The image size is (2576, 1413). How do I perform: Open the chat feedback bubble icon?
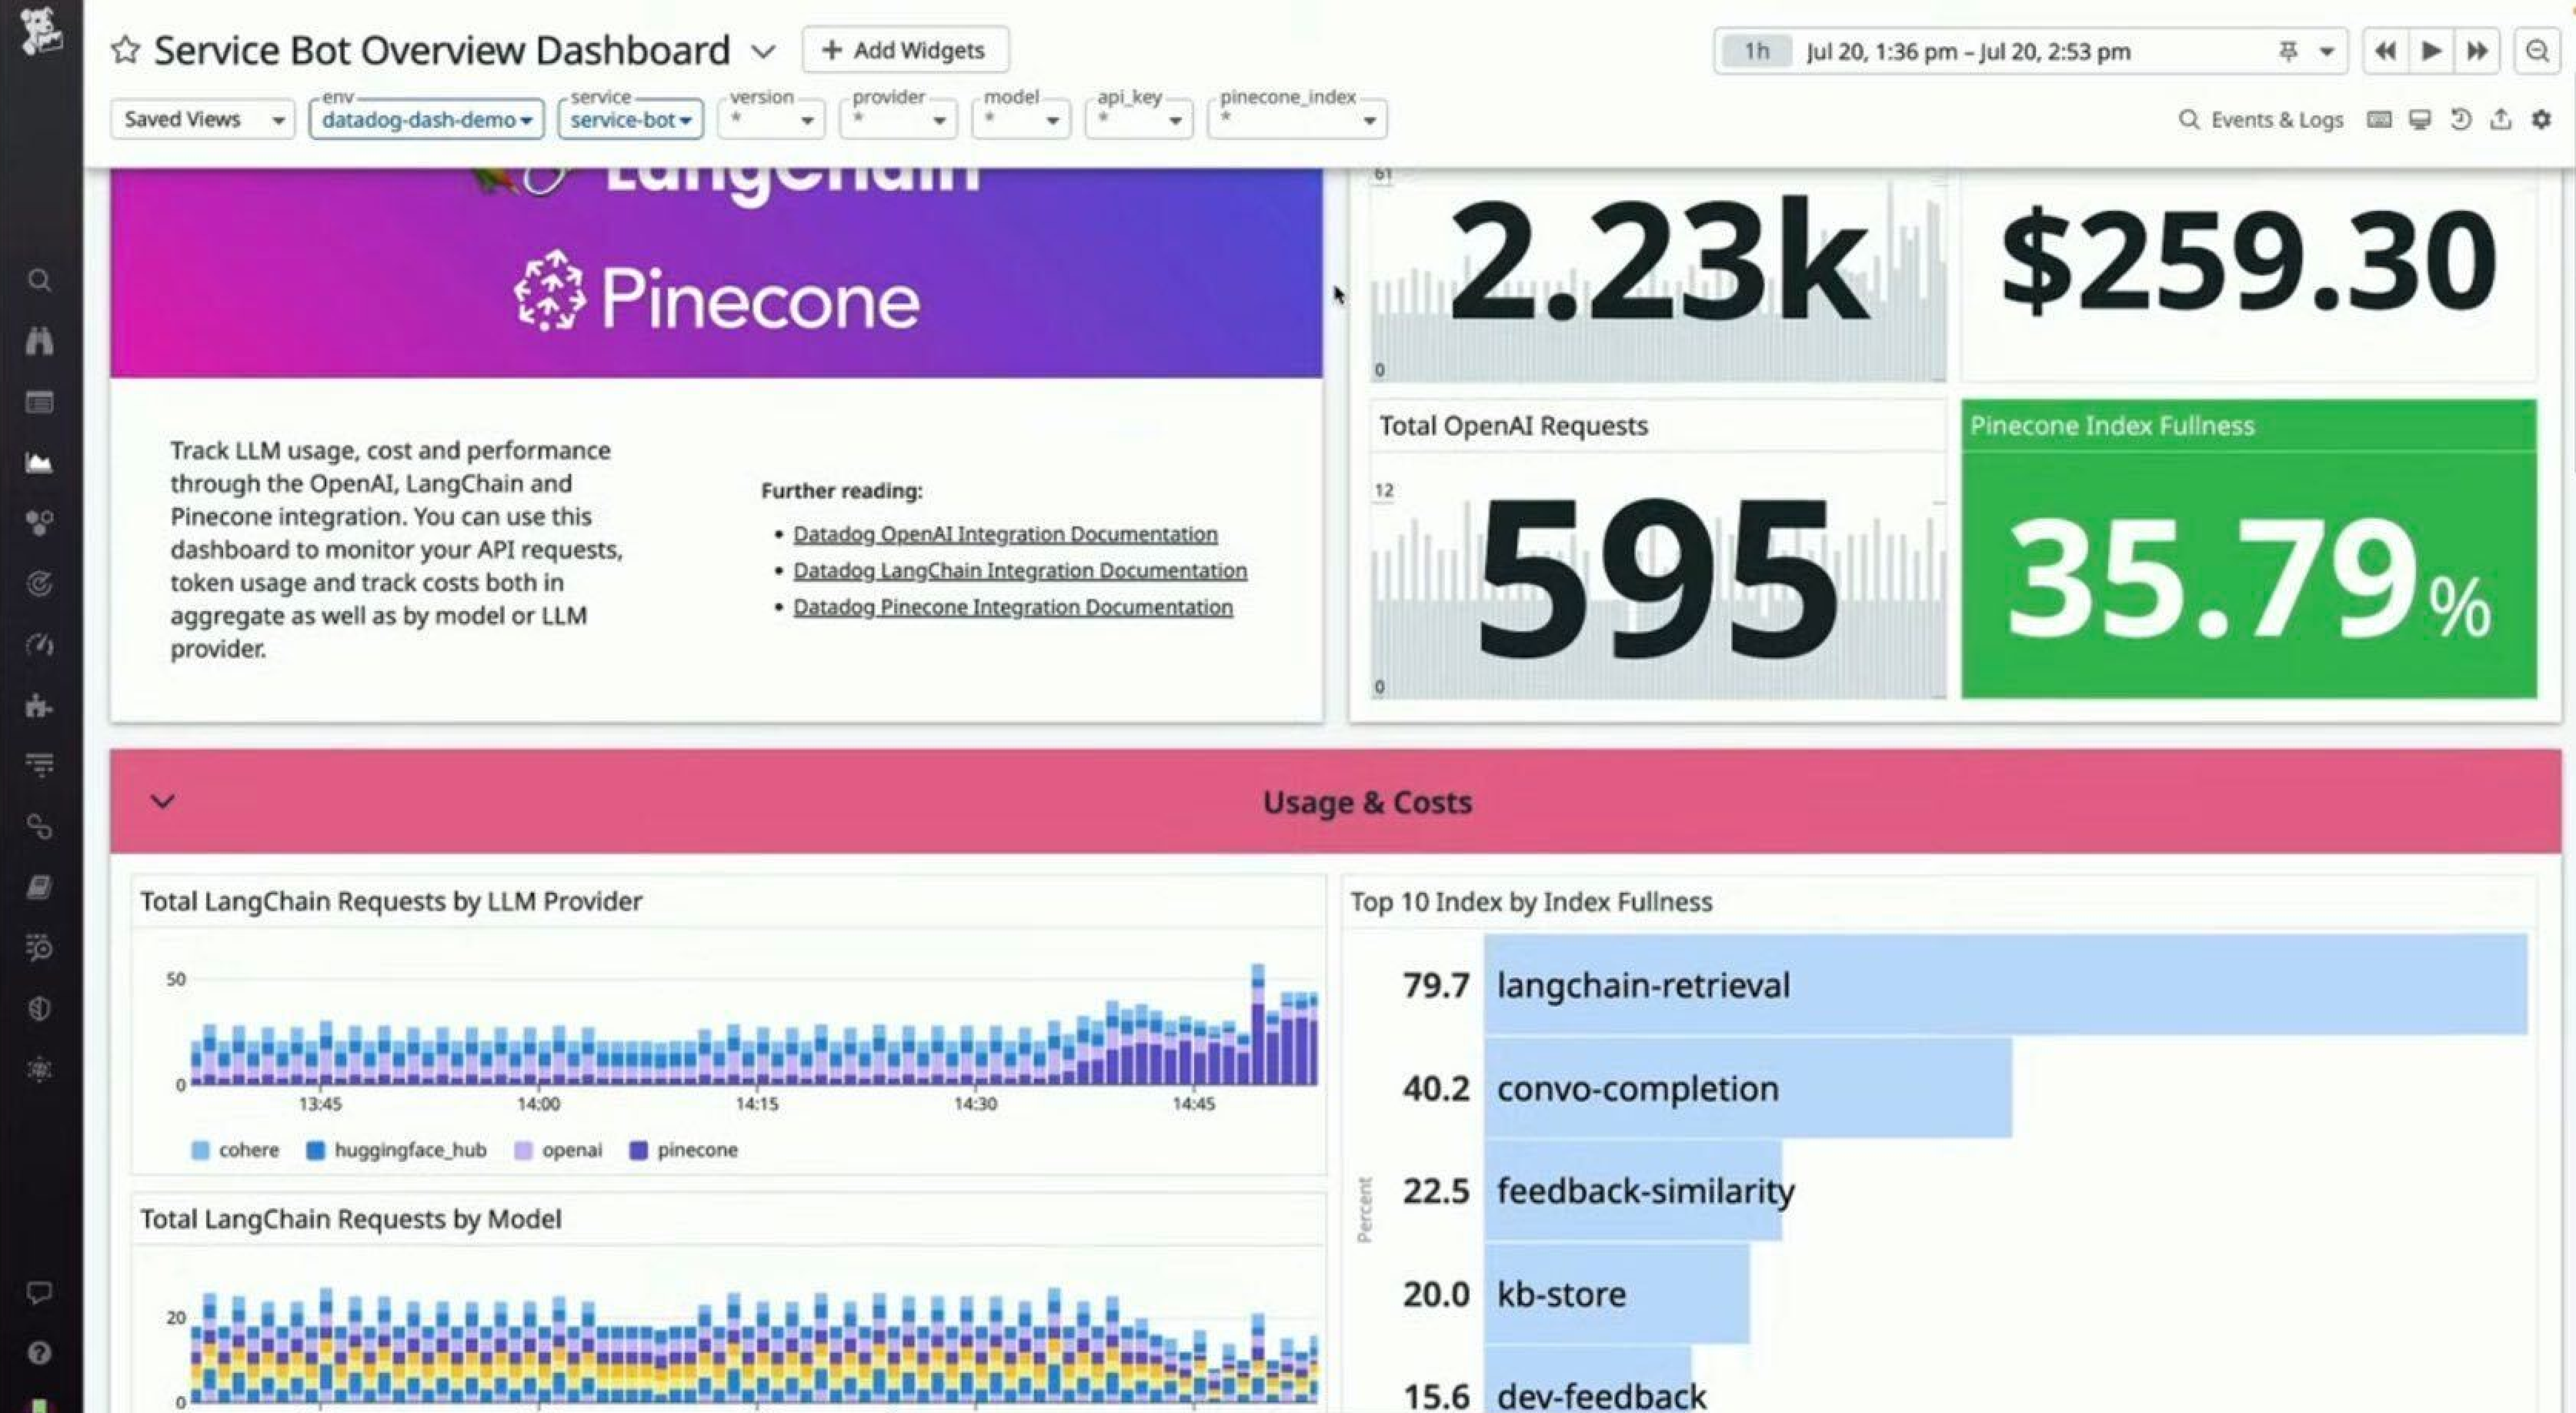(40, 1292)
